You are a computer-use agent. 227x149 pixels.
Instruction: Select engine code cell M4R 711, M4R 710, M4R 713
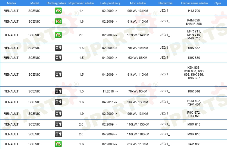pos(194,35)
